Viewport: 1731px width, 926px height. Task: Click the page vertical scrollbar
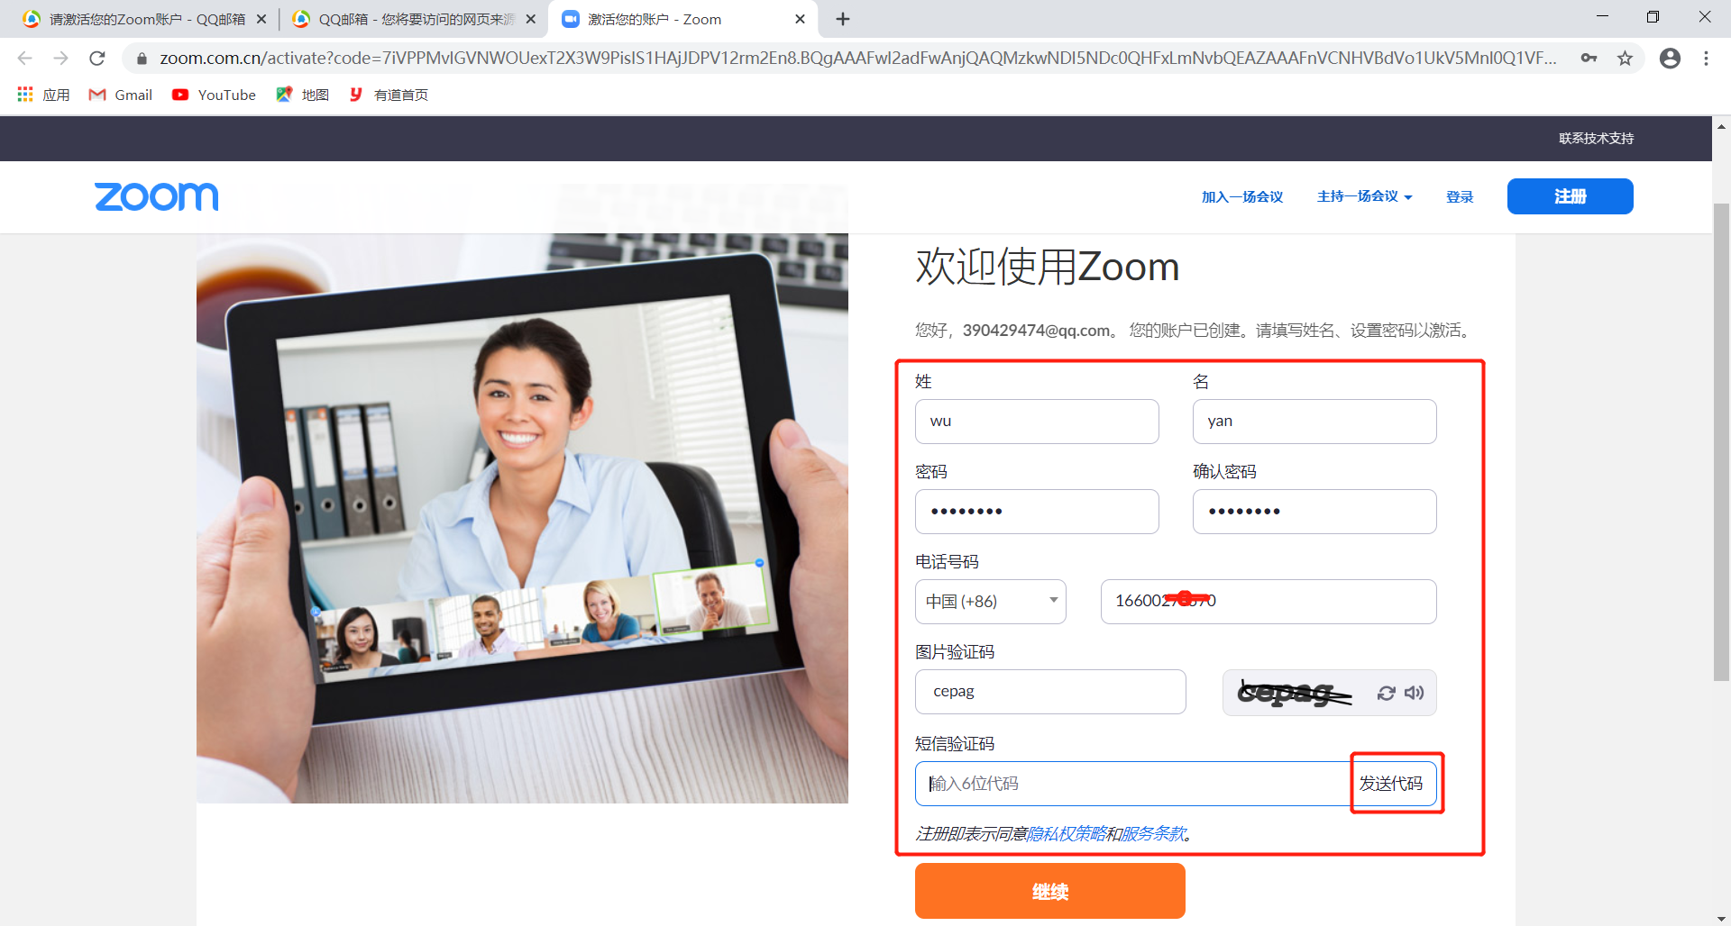(x=1721, y=441)
